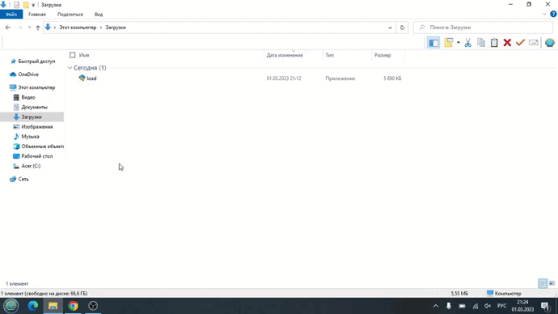558x314 pixels.
Task: Open Объемные объекты in the sidebar
Action: pos(42,146)
